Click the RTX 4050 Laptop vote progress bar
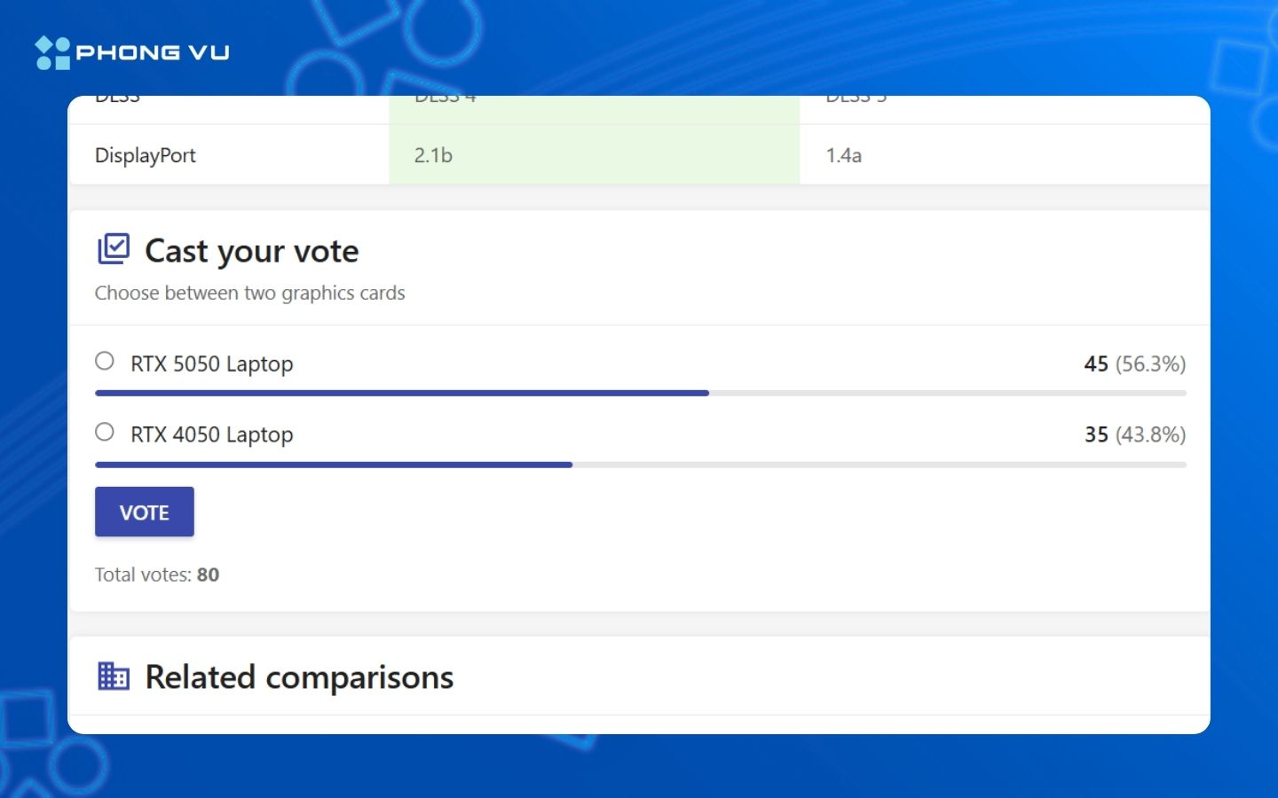The image size is (1278, 798). pyautogui.click(x=640, y=465)
